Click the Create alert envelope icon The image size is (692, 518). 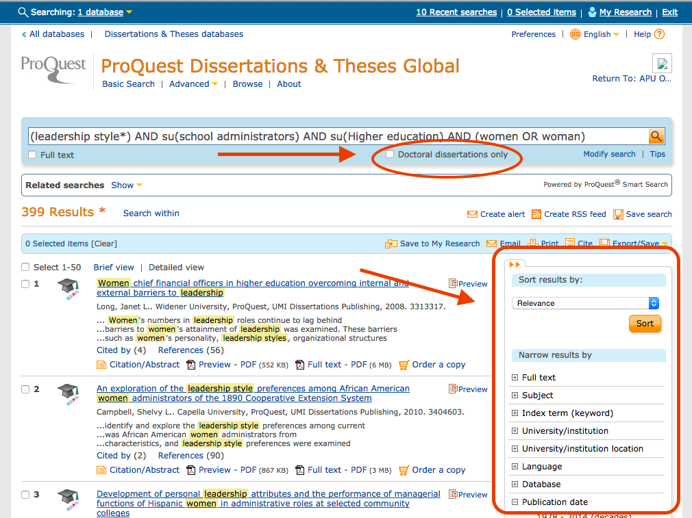coord(472,214)
